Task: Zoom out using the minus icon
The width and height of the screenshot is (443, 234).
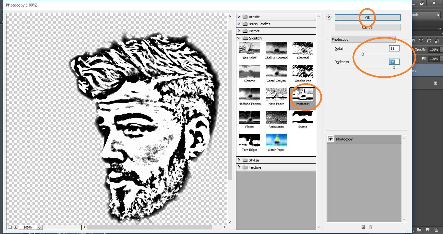Action: [x=9, y=227]
